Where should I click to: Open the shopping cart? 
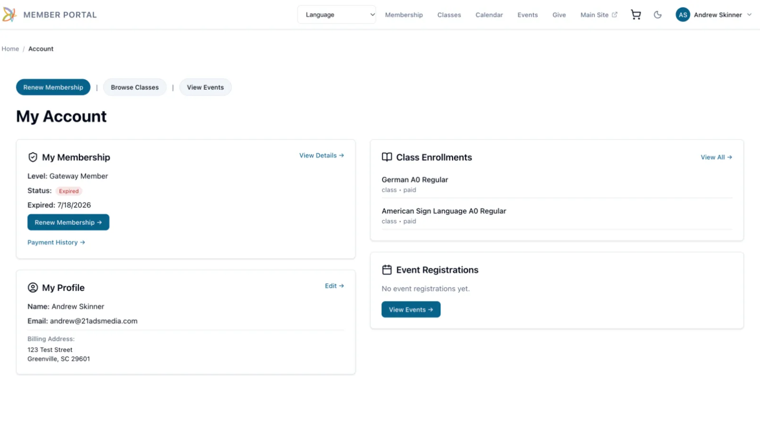click(636, 15)
